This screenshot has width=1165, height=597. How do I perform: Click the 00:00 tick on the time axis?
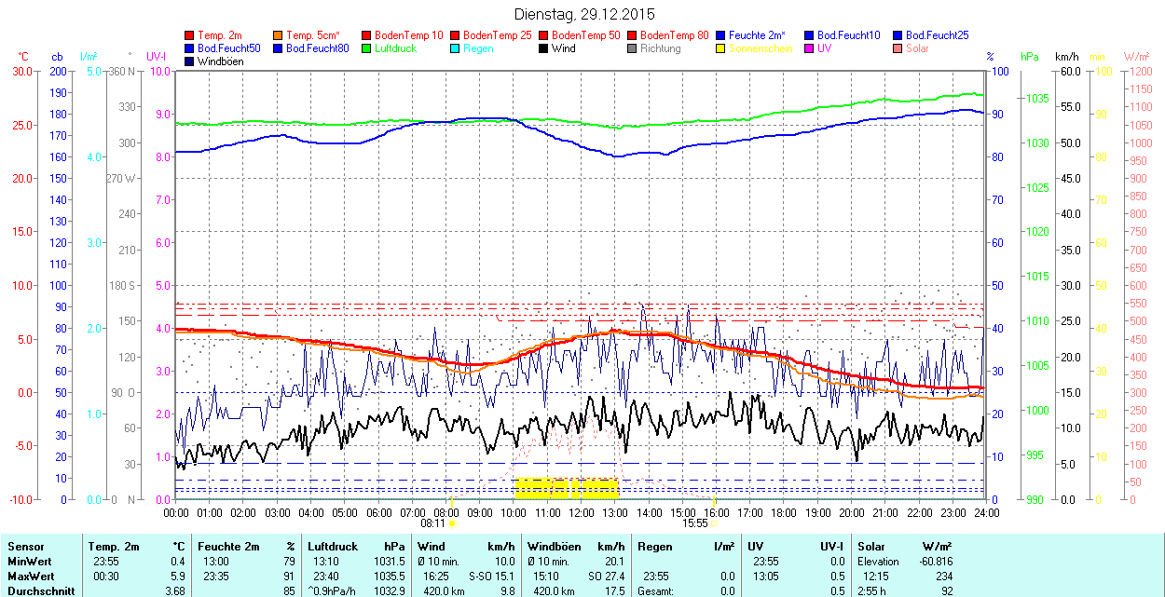pyautogui.click(x=176, y=512)
